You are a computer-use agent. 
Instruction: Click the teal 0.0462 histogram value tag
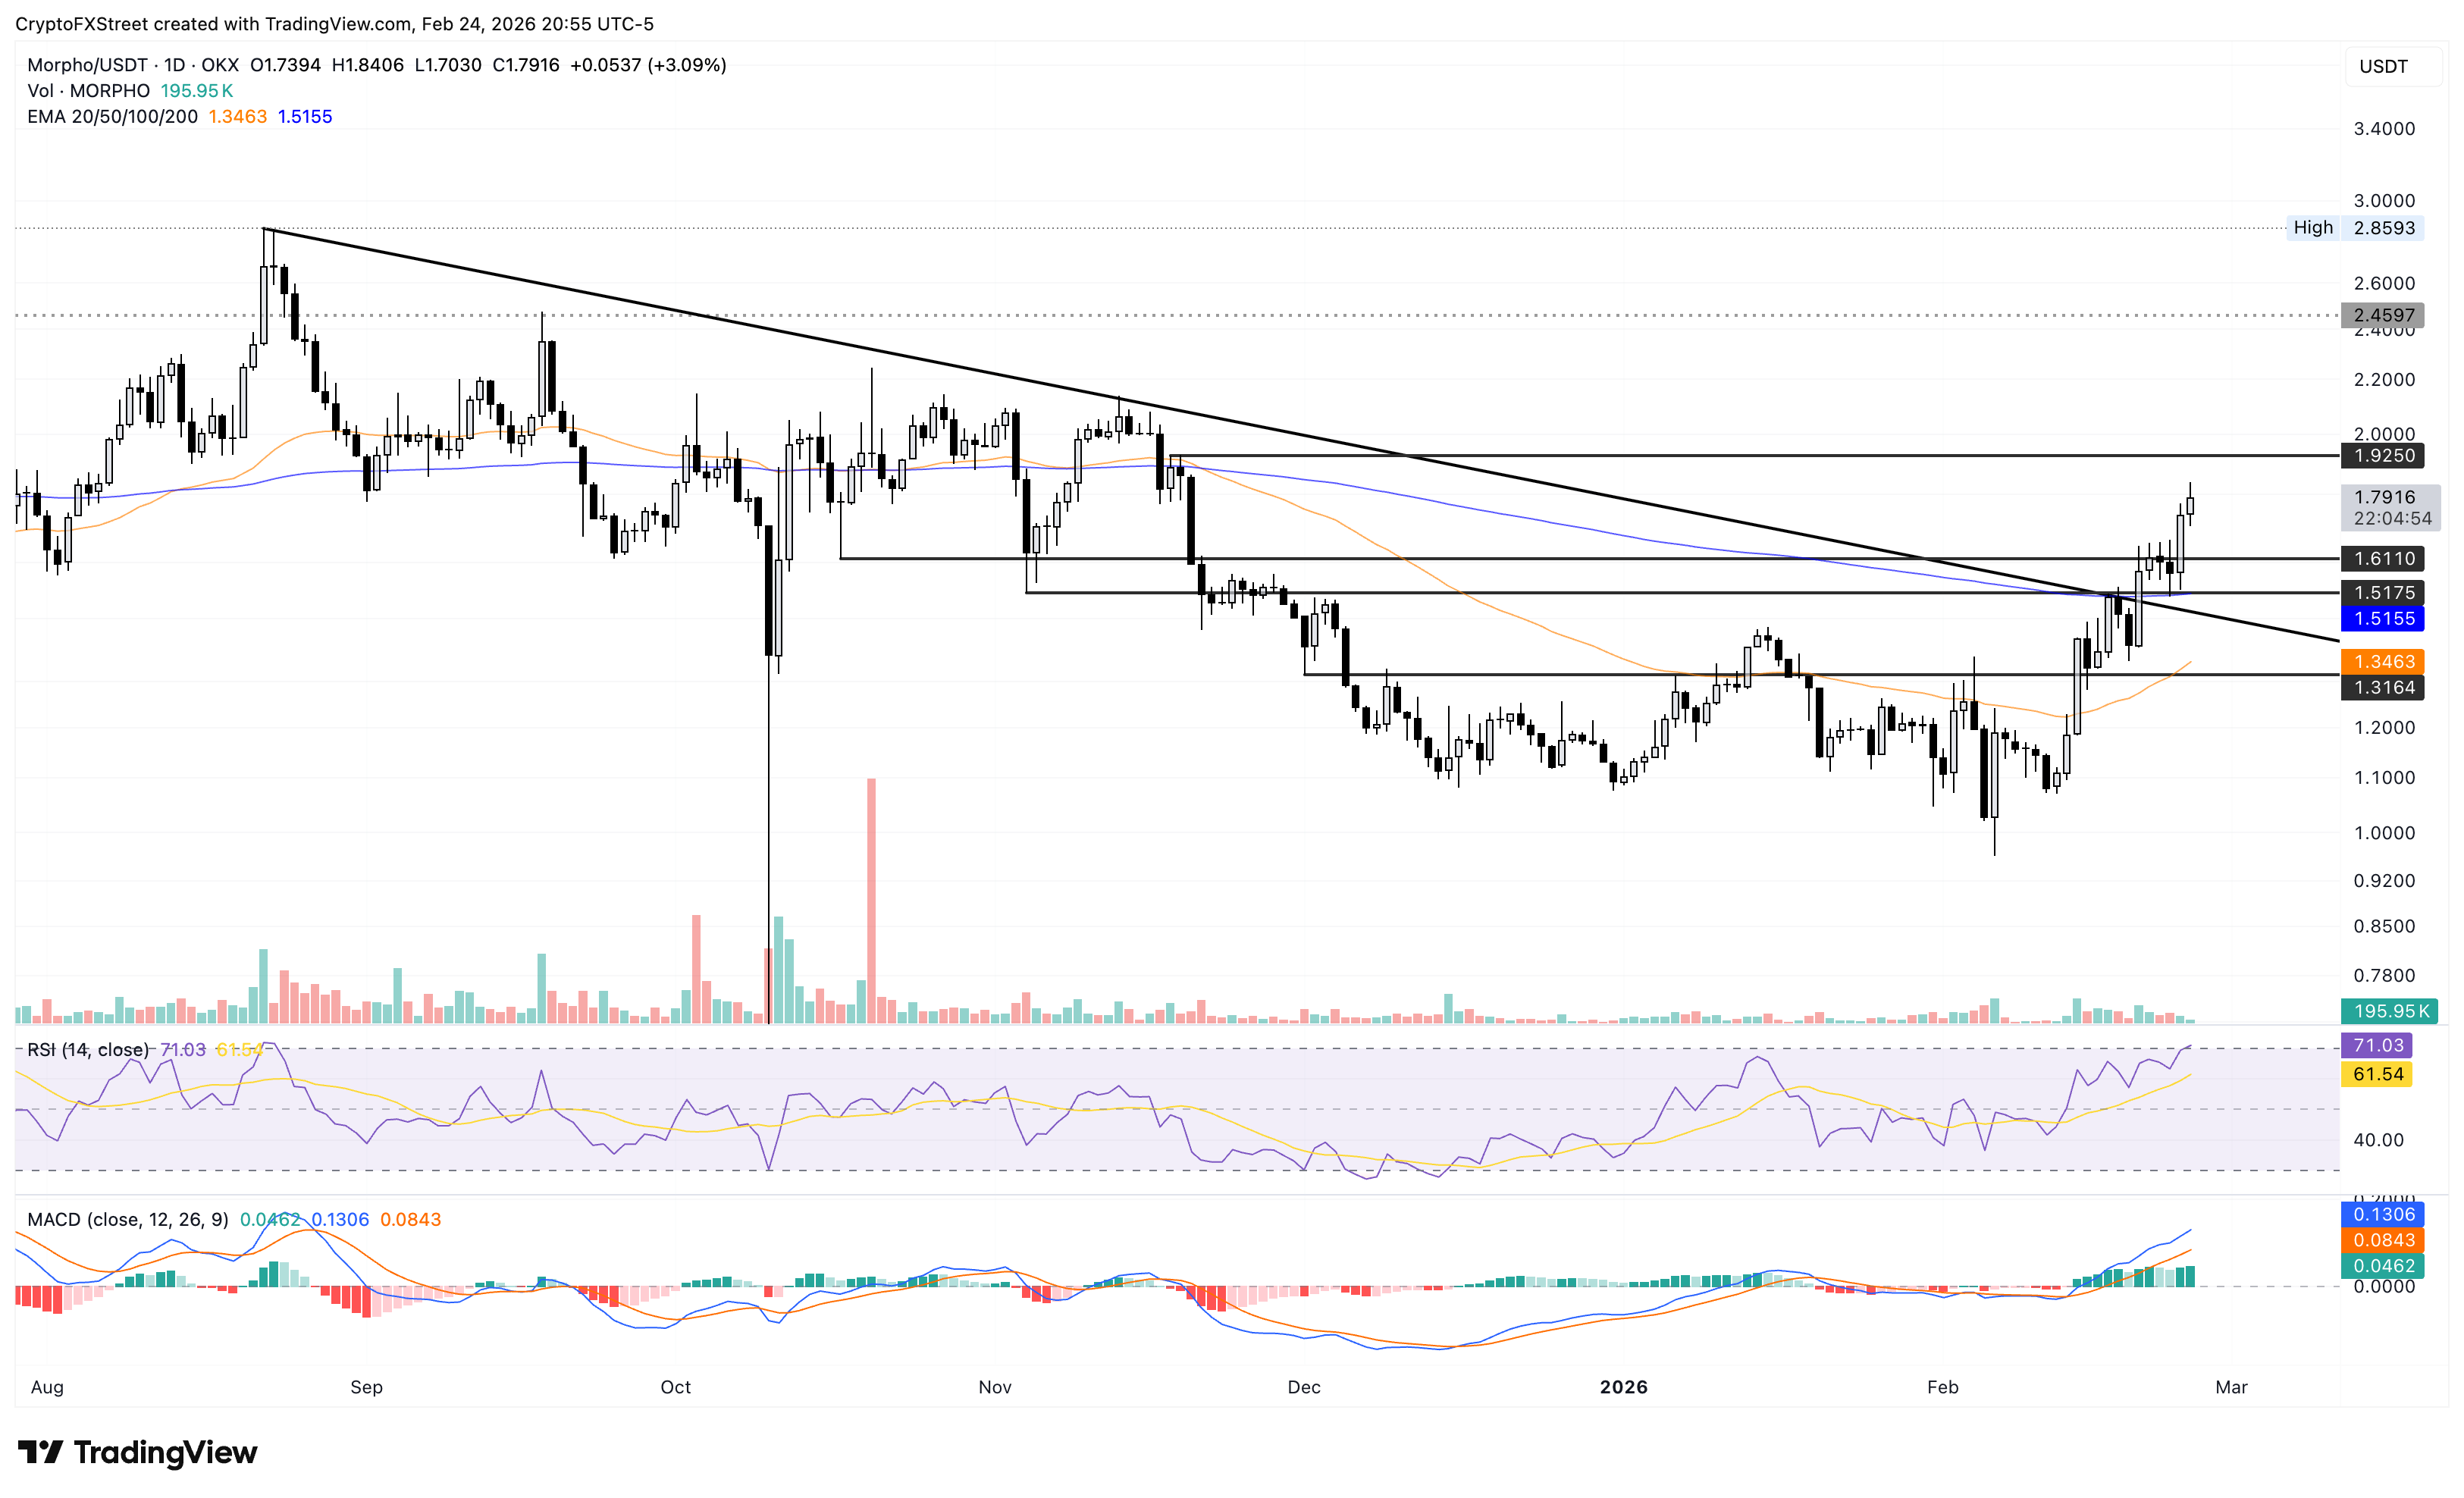point(2383,1265)
